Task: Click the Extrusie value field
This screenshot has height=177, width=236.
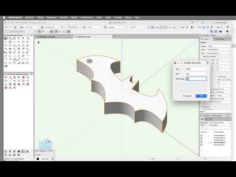Action: click(x=196, y=79)
